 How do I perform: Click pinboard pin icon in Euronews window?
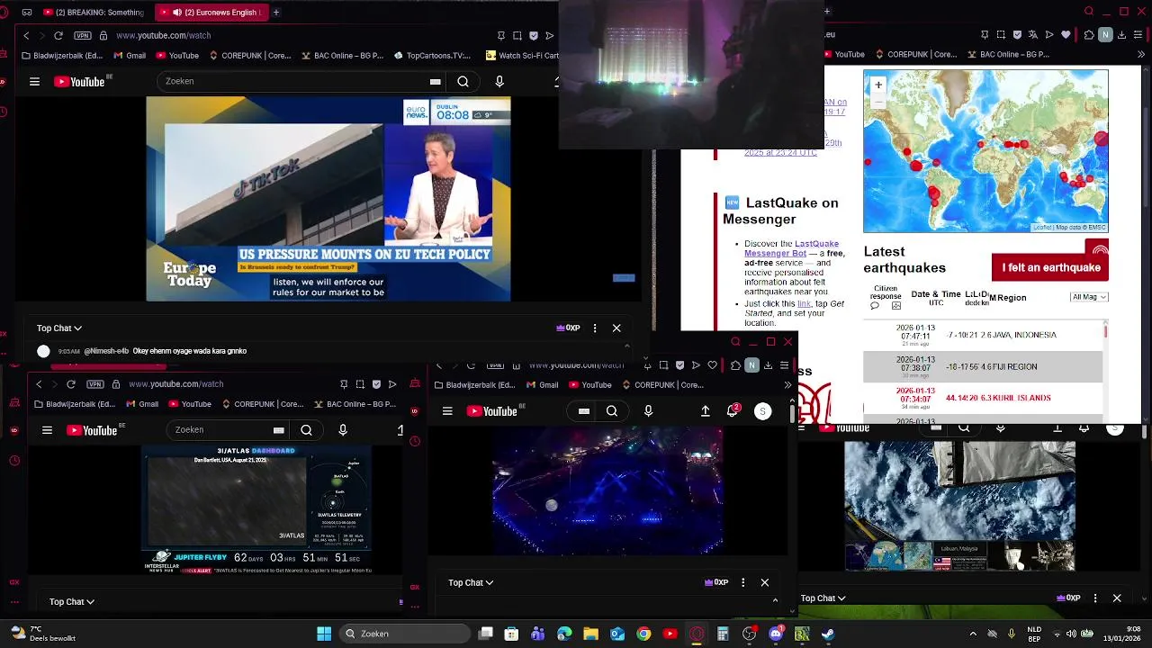[500, 35]
